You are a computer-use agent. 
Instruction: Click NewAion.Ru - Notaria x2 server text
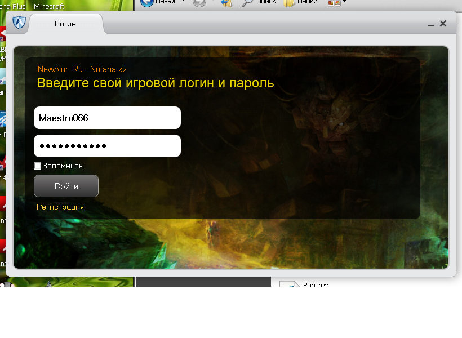pyautogui.click(x=82, y=69)
